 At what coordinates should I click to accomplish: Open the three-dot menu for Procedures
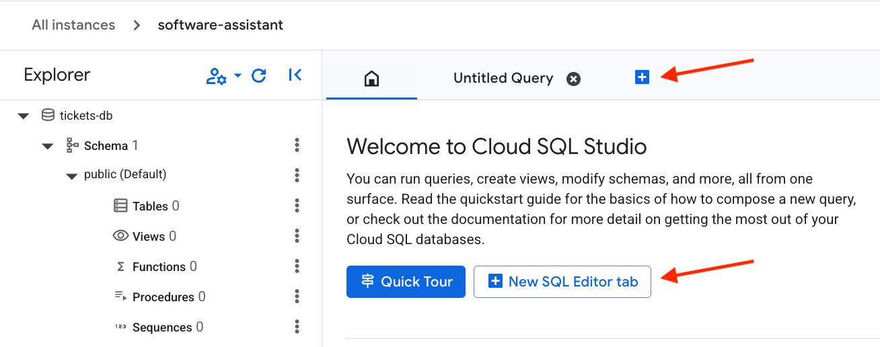click(x=297, y=297)
